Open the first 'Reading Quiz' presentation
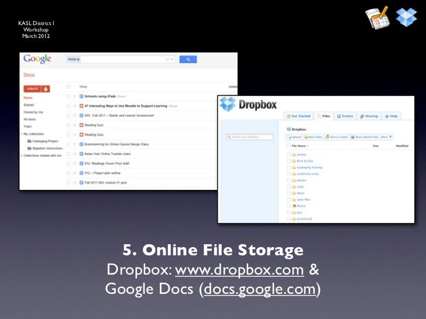The image size is (426, 319). pos(94,125)
